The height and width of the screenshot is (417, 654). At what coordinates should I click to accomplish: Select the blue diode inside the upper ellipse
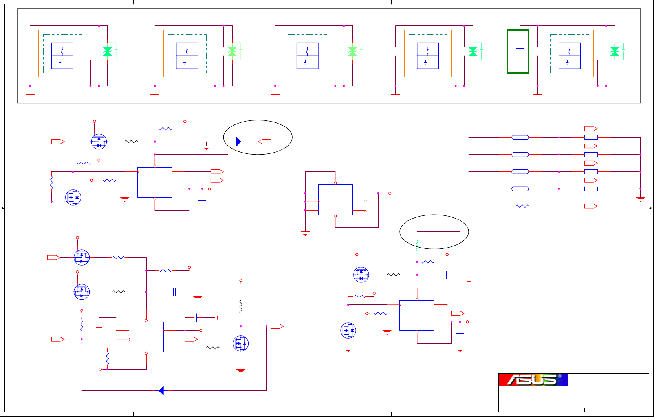239,142
